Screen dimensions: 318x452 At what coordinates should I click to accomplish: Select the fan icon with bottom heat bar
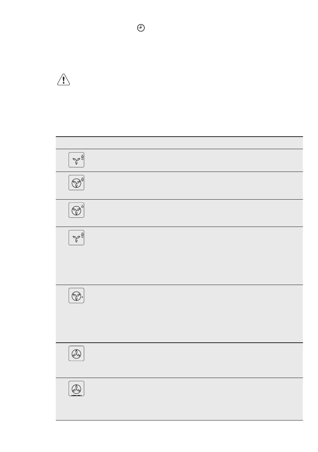76,389
